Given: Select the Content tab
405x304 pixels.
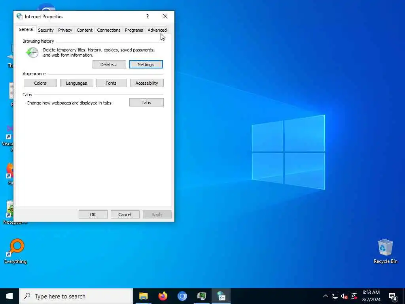Looking at the screenshot, I should tap(85, 30).
